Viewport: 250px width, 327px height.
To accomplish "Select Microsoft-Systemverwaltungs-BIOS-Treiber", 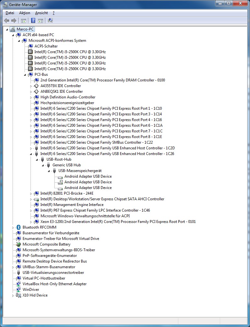I will click(59, 250).
